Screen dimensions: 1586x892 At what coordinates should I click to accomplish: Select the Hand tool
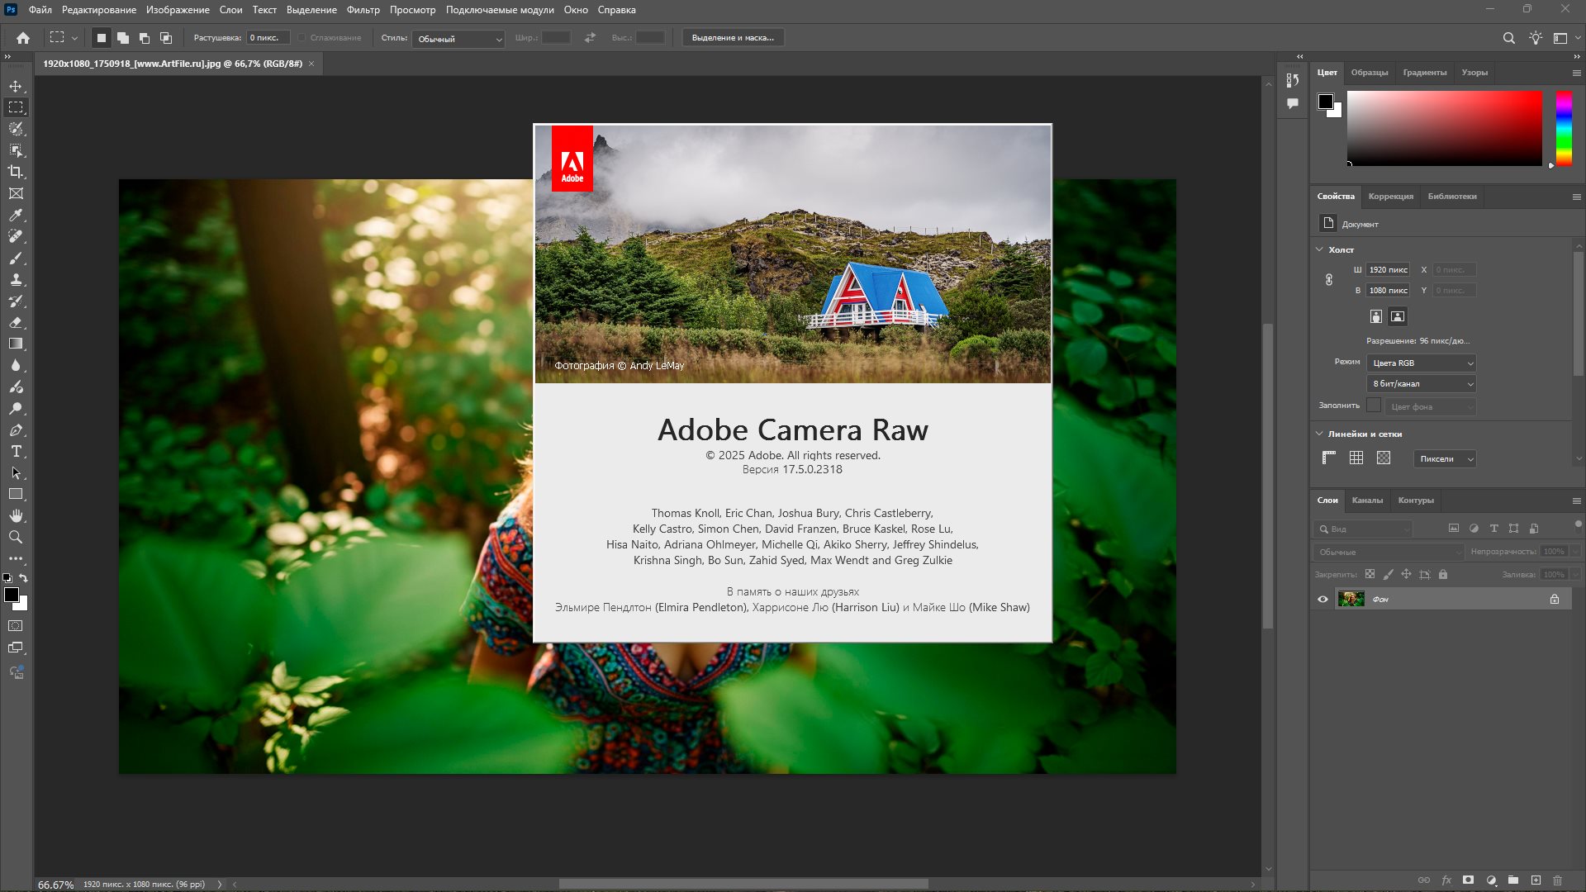tap(16, 515)
